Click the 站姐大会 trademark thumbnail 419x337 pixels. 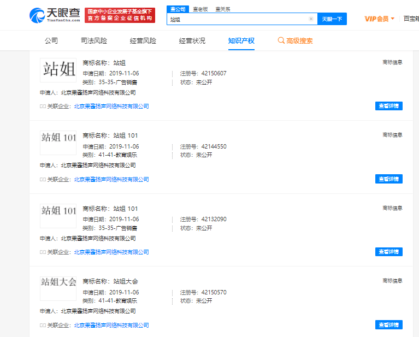click(x=58, y=288)
